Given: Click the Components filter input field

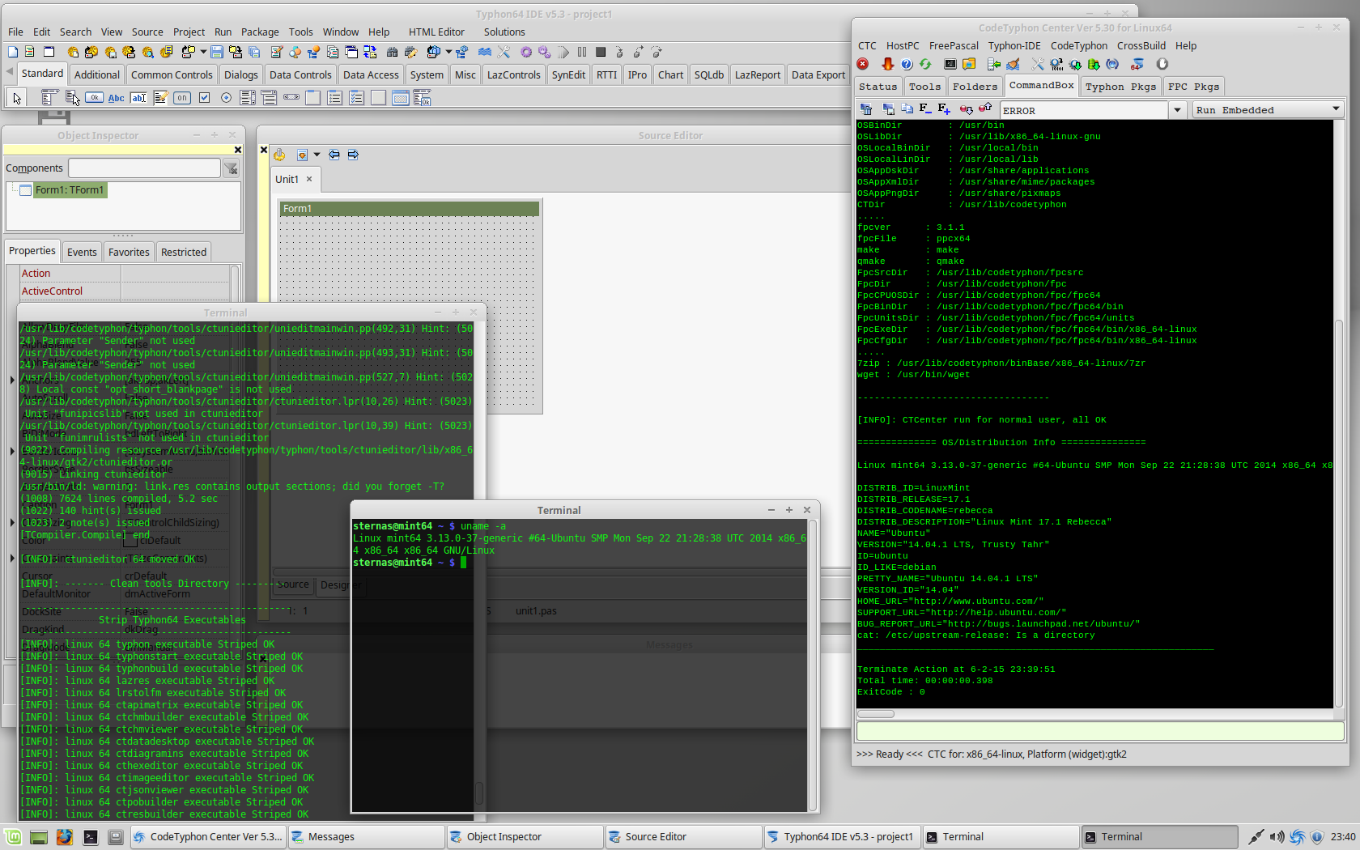Looking at the screenshot, I should [x=144, y=168].
